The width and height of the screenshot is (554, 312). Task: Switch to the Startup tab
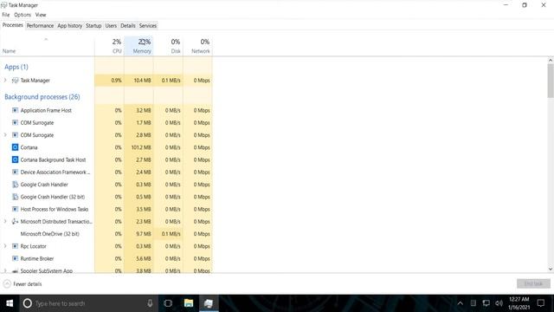click(93, 25)
